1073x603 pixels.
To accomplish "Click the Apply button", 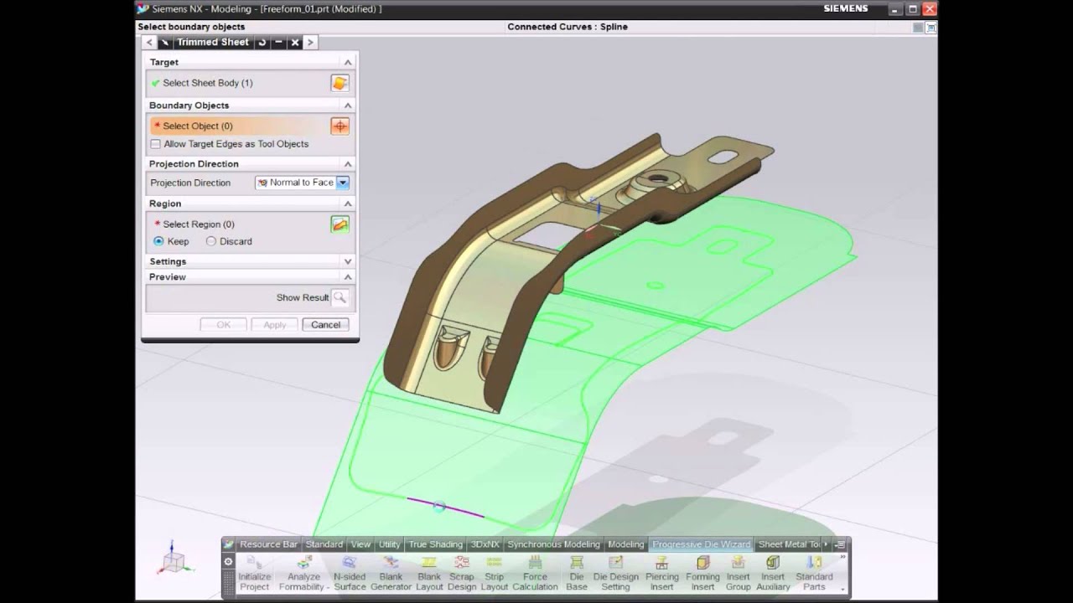I will tap(275, 325).
